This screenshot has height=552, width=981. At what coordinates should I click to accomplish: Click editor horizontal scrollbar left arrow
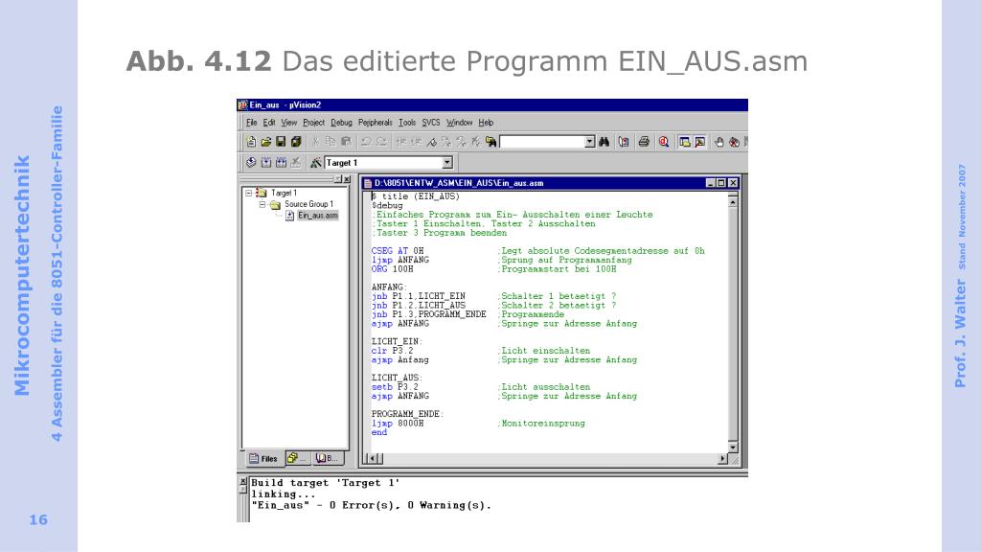(x=373, y=459)
